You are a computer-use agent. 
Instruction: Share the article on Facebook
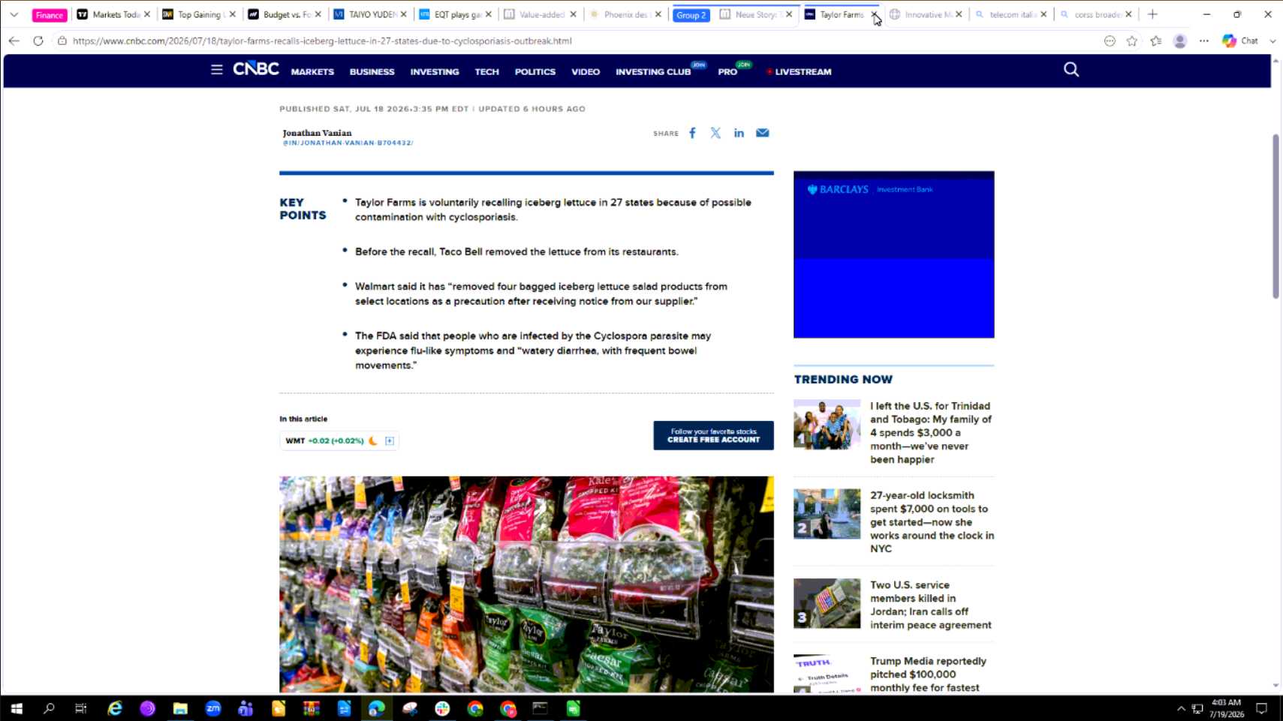click(692, 133)
